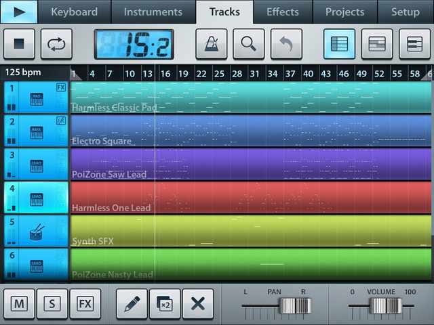The width and height of the screenshot is (434, 325).
Task: Open the FX button in bottom toolbar
Action: (85, 304)
